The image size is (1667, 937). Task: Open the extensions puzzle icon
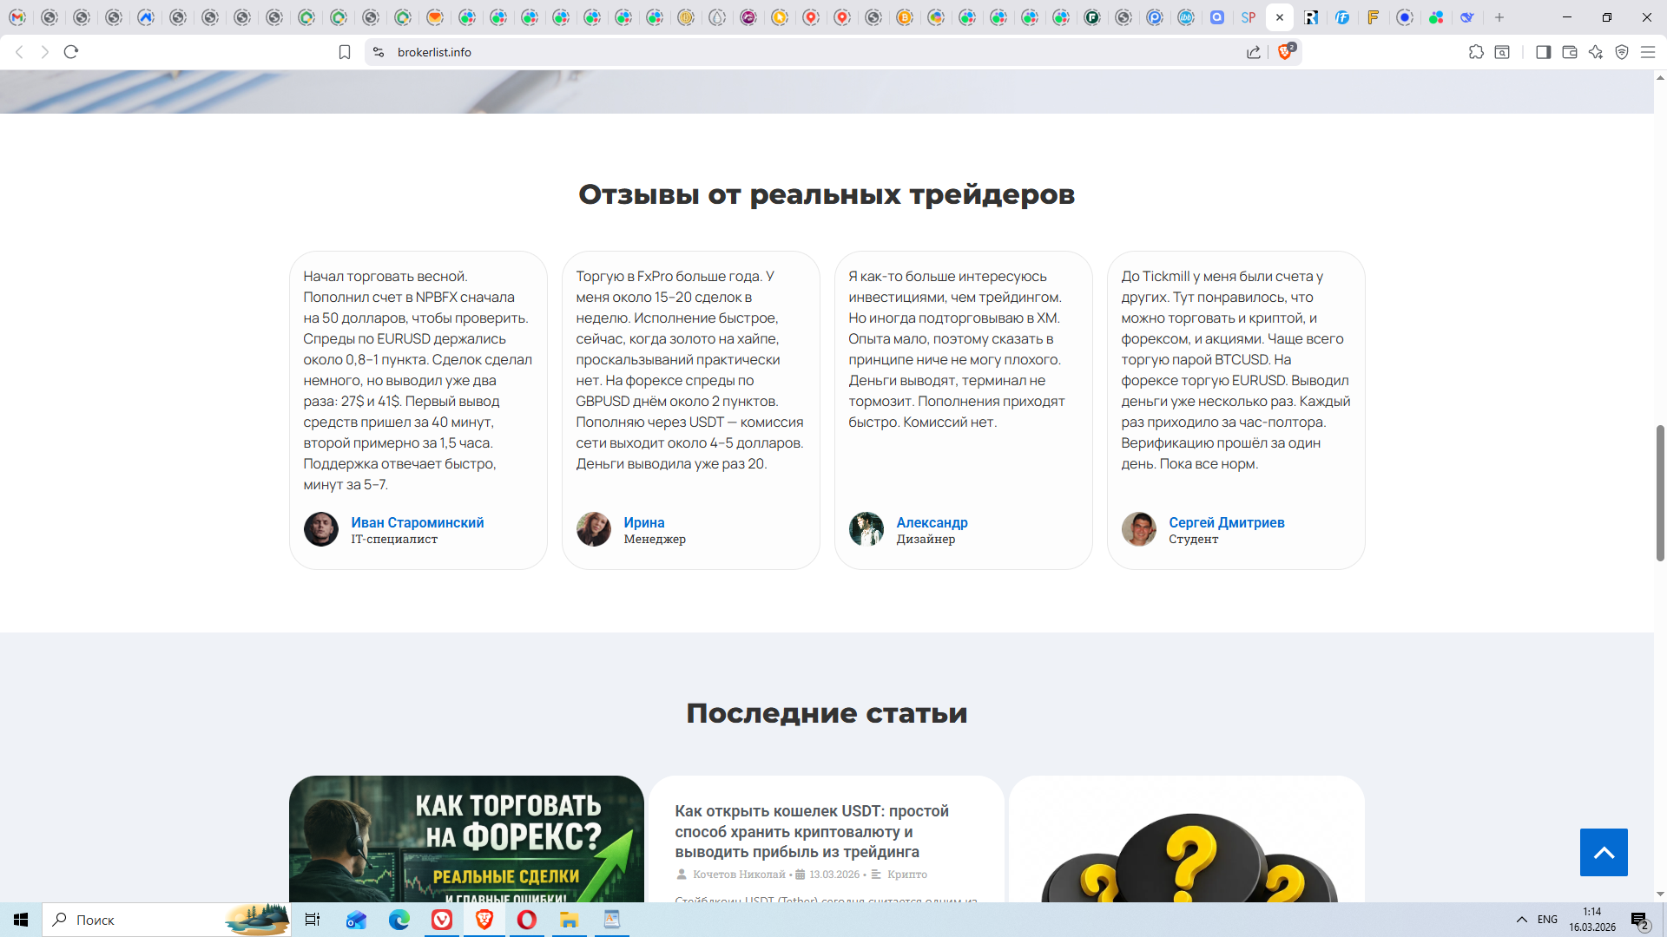[1476, 52]
